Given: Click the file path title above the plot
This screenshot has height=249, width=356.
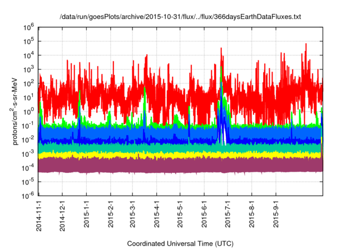Looking at the screenshot, I should click(x=180, y=17).
